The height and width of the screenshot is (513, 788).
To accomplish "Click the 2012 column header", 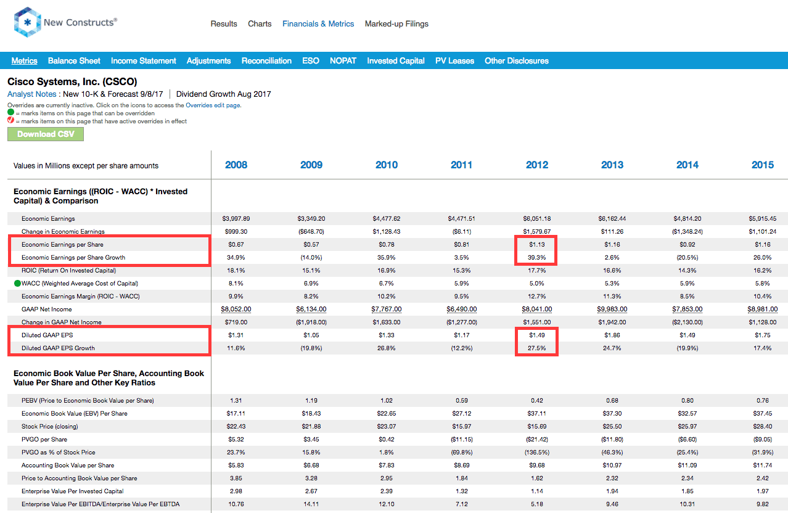I will (537, 165).
